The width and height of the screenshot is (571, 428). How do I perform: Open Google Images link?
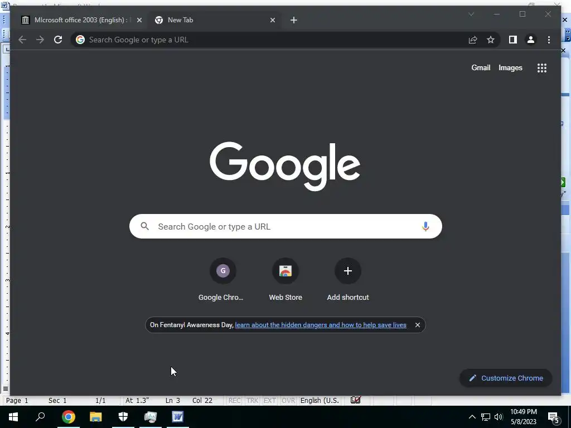(x=510, y=67)
